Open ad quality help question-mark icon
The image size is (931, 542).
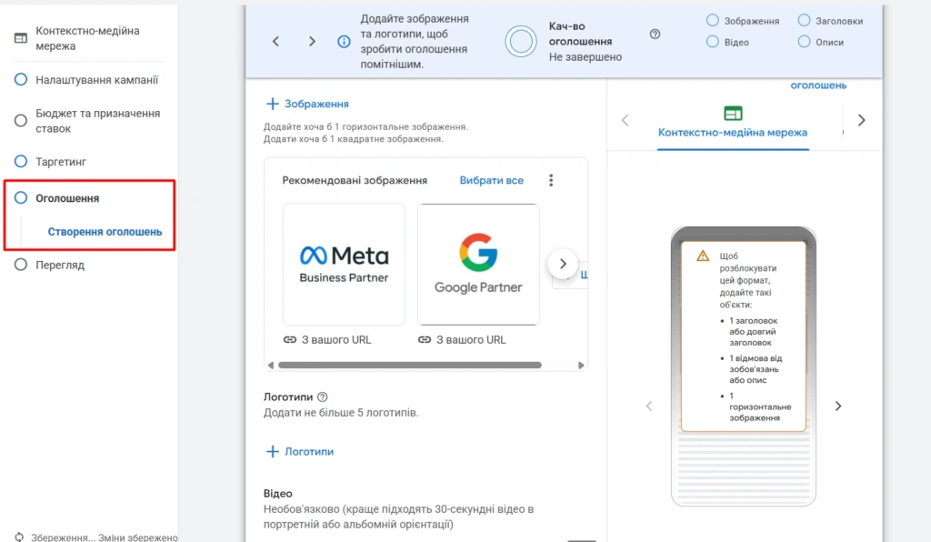(x=655, y=35)
